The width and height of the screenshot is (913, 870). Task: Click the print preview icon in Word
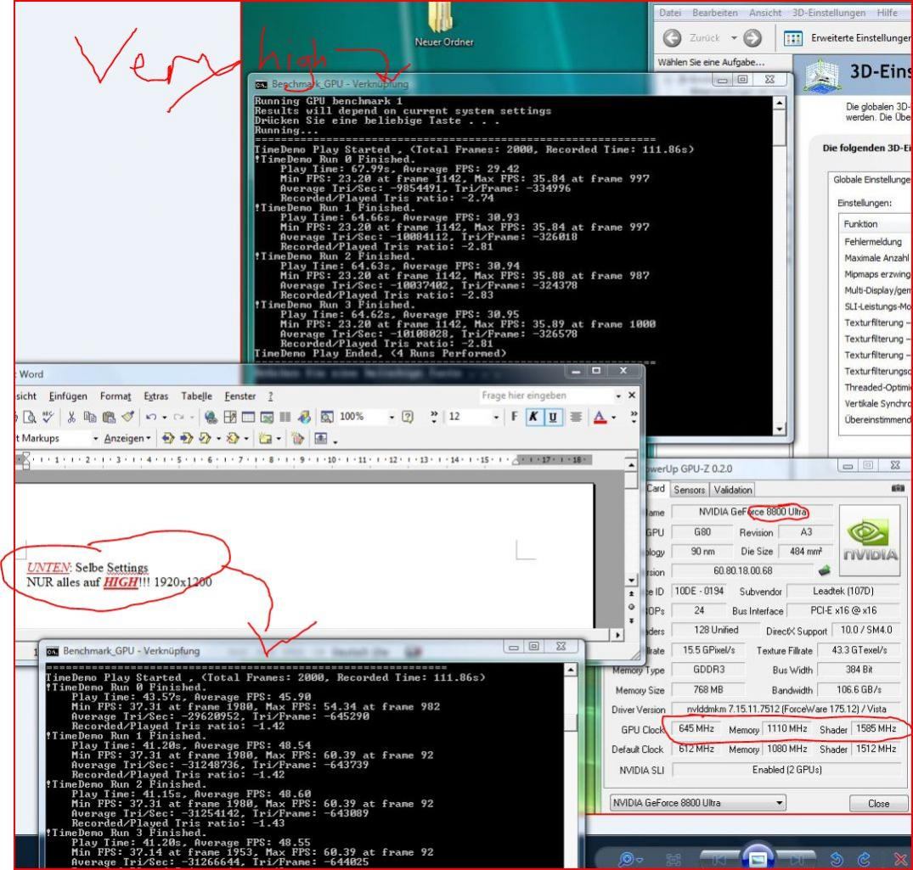pos(29,417)
